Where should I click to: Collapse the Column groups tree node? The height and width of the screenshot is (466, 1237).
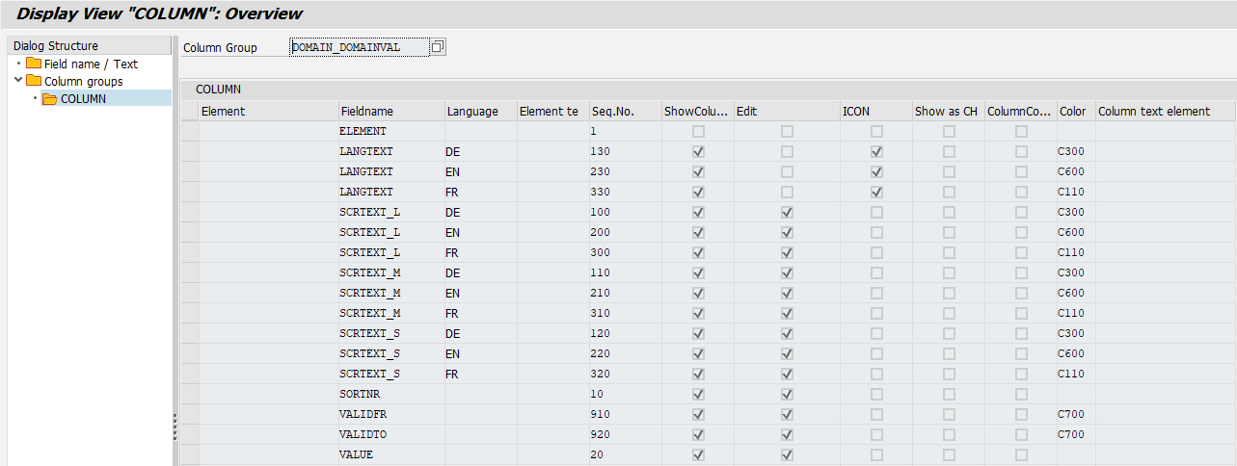(18, 81)
